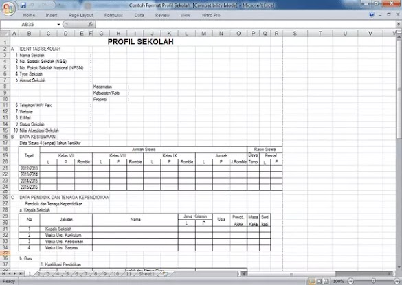Select sheet tab 1
Image resolution: width=402 pixels, height=285 pixels.
(x=30, y=274)
